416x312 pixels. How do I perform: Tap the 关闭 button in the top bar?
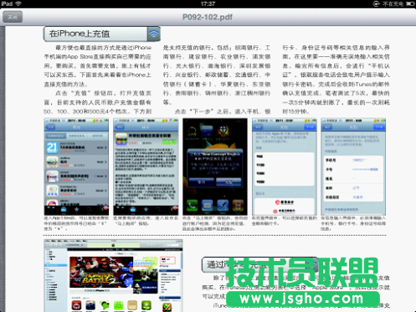pyautogui.click(x=13, y=17)
